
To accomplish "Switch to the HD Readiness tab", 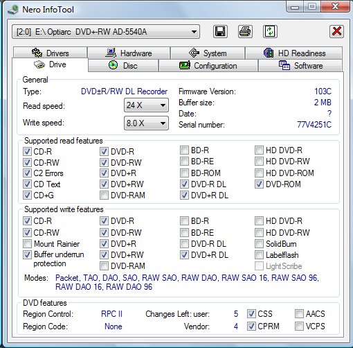I will click(294, 53).
